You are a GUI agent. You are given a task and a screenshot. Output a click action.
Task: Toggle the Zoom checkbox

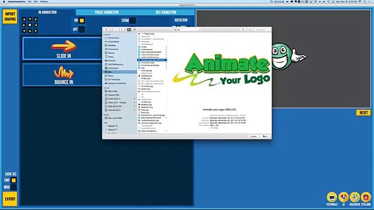pos(133,20)
